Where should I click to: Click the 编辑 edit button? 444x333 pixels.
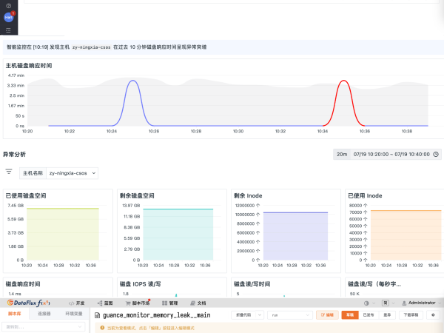pyautogui.click(x=327, y=315)
